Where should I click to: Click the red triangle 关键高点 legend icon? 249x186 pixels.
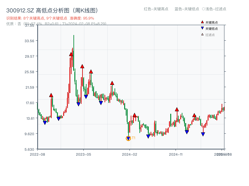click(202, 22)
